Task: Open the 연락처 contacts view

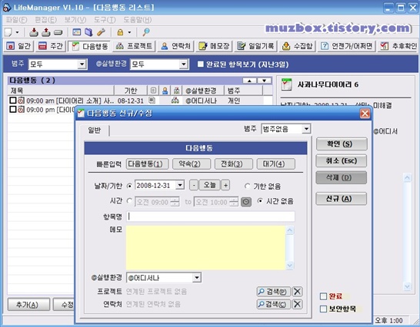Action: point(175,46)
